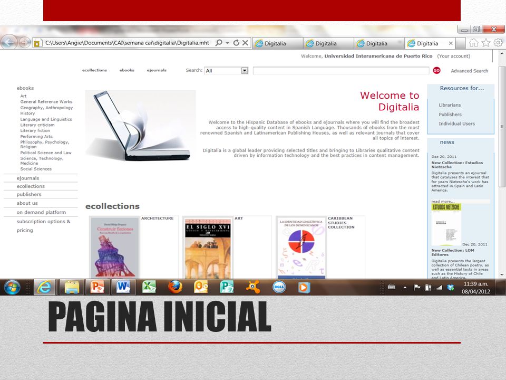Click the Dropbox tray icon

pyautogui.click(x=451, y=287)
